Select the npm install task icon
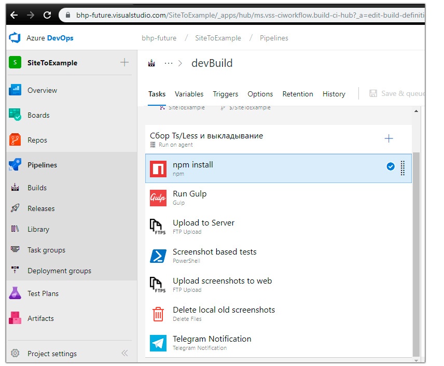This screenshot has height=366, width=444. coord(158,167)
